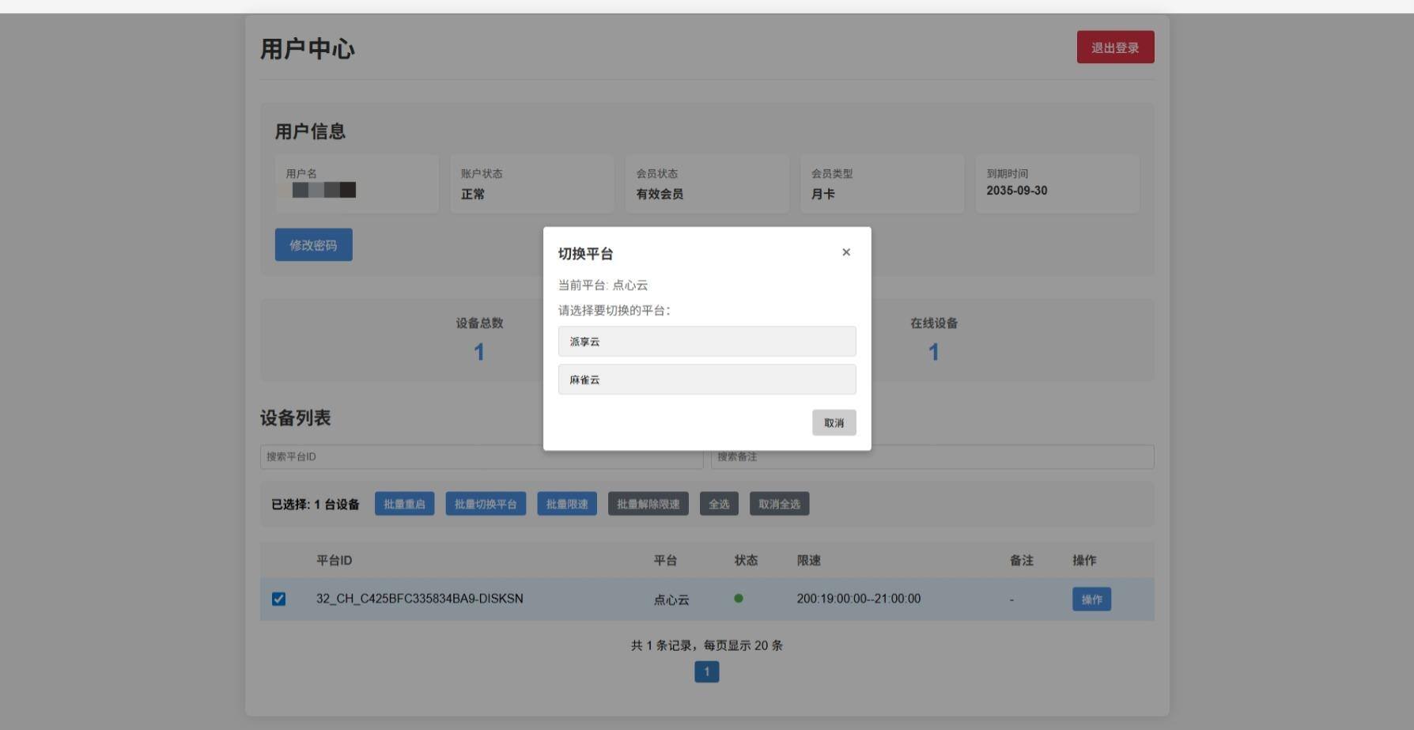Open 批量切换平台 action
The width and height of the screenshot is (1414, 730).
pos(486,505)
